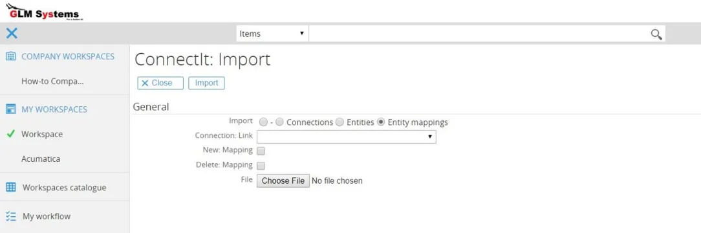This screenshot has width=701, height=233.
Task: Select the Connections radio button
Action: [x=280, y=122]
